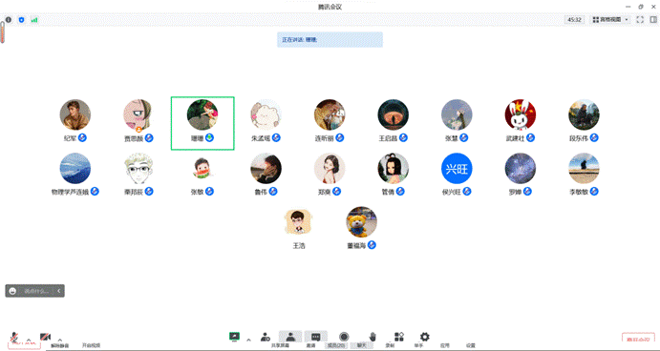
Task: Open meeting info icon at top left
Action: point(9,20)
